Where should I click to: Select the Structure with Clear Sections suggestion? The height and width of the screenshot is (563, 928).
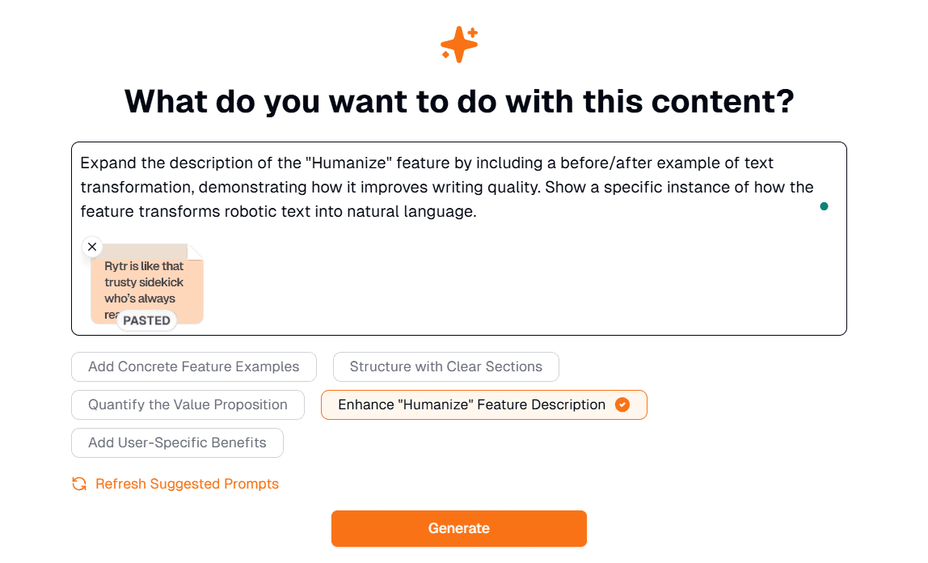(446, 367)
